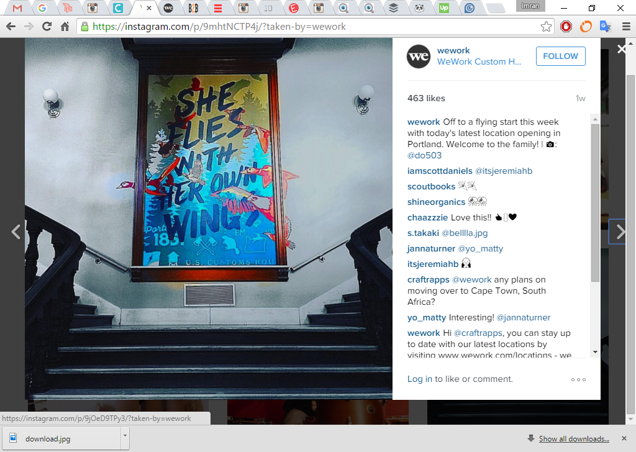Click the orange circular extension icon
Image resolution: width=636 pixels, height=452 pixels.
click(x=586, y=27)
